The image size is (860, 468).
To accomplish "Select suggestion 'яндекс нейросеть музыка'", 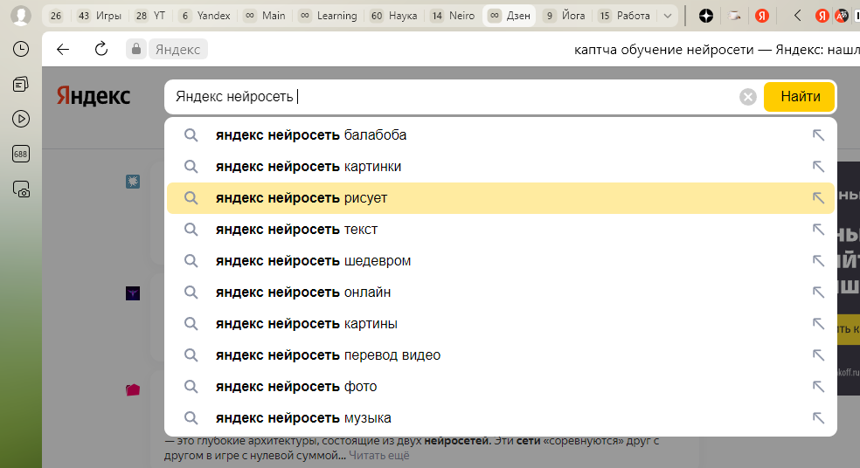I will [x=500, y=418].
